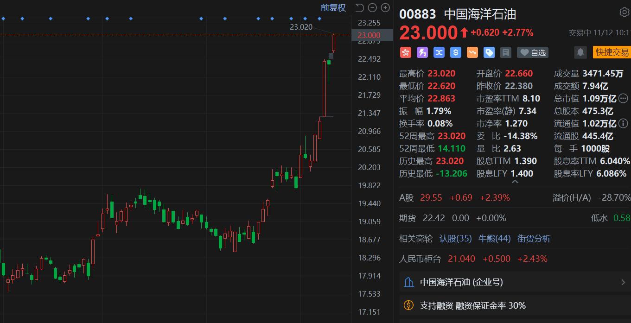Click the info icon beside 流通值

[623, 123]
